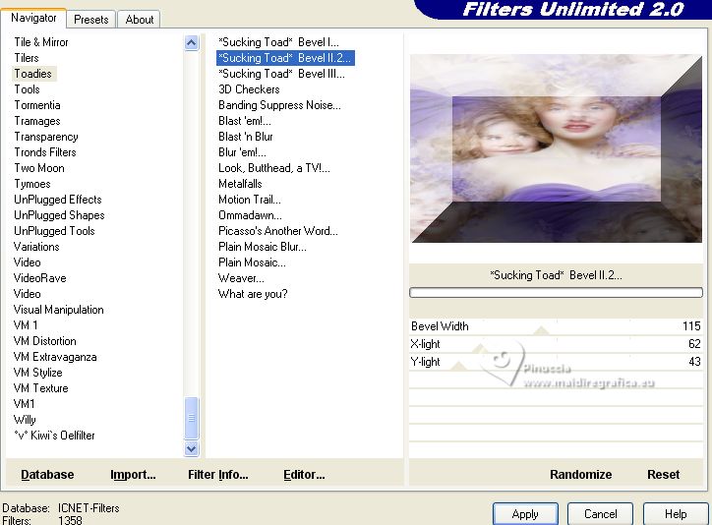Launch the Editor...
712x525 pixels.
(x=304, y=475)
